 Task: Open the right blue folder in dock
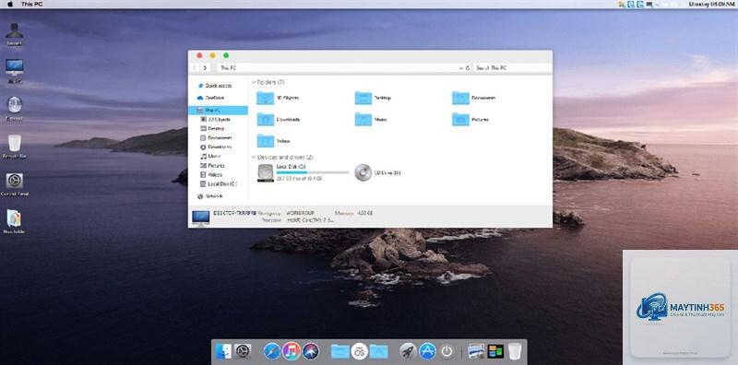(378, 351)
